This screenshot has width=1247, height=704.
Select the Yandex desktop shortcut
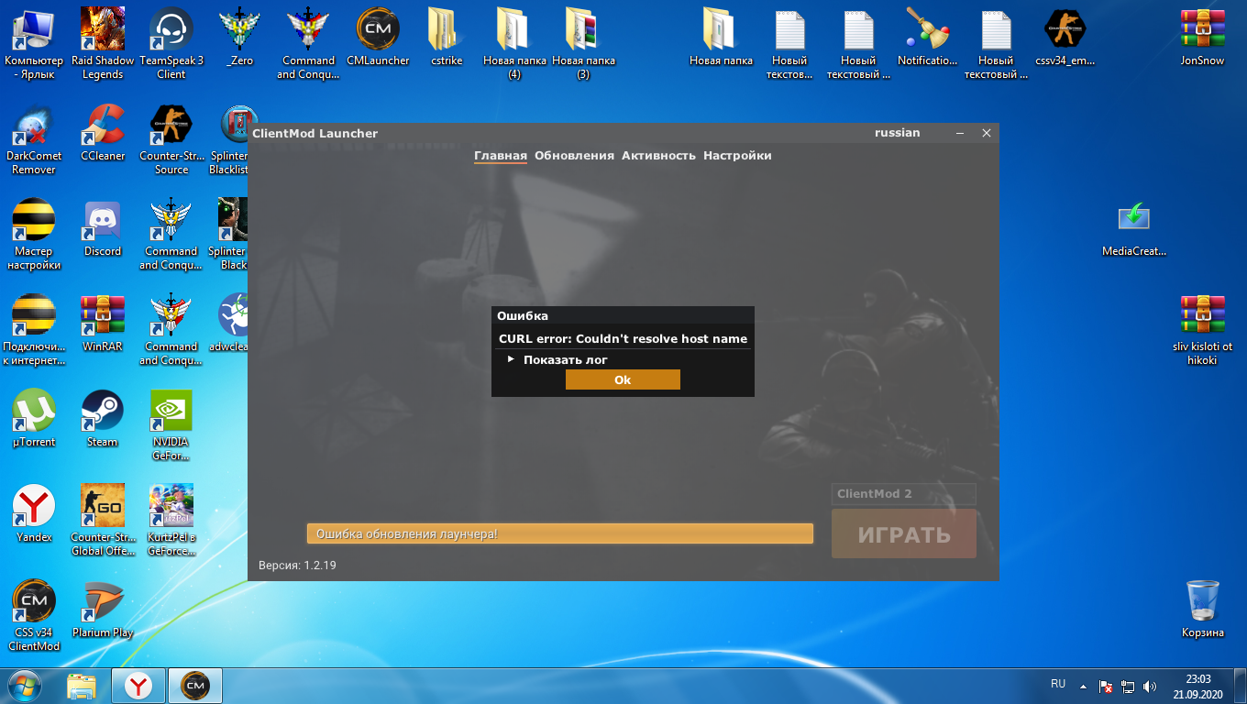(x=34, y=515)
